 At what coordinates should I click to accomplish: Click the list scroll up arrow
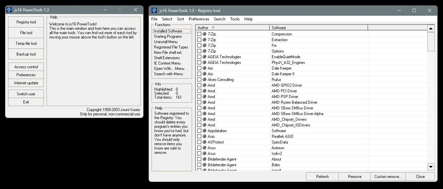click(431, 28)
